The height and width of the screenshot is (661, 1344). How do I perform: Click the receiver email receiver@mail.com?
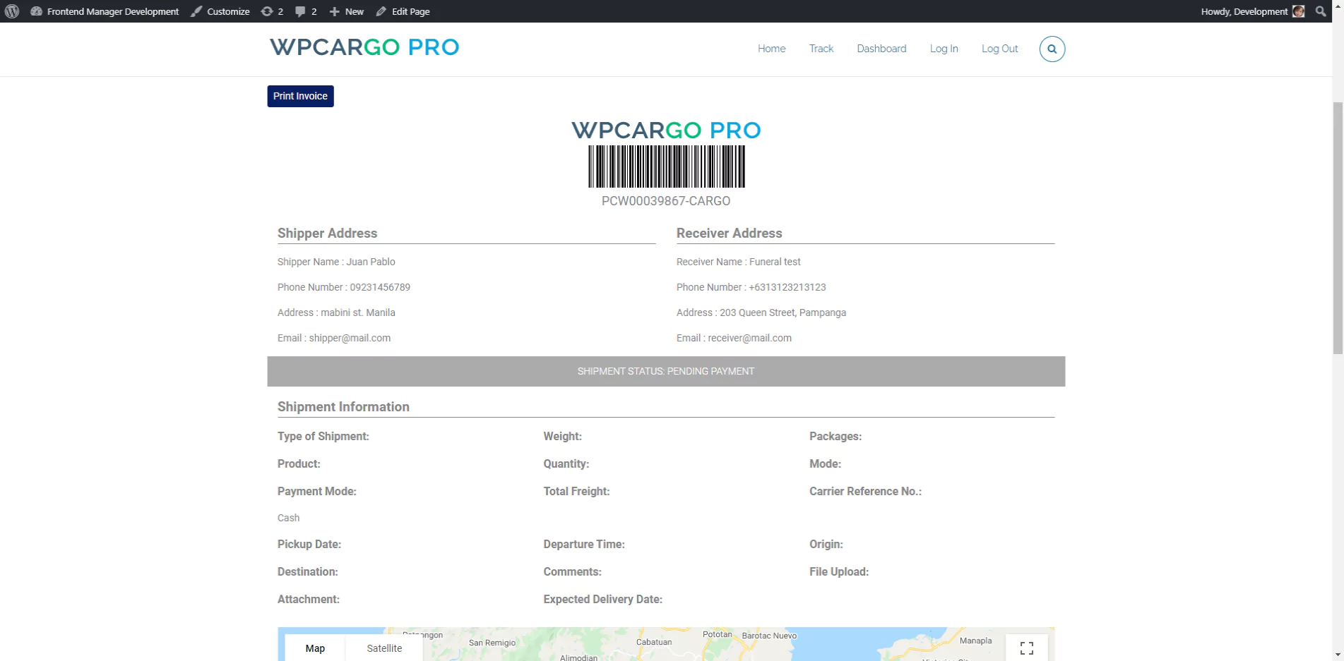tap(749, 338)
